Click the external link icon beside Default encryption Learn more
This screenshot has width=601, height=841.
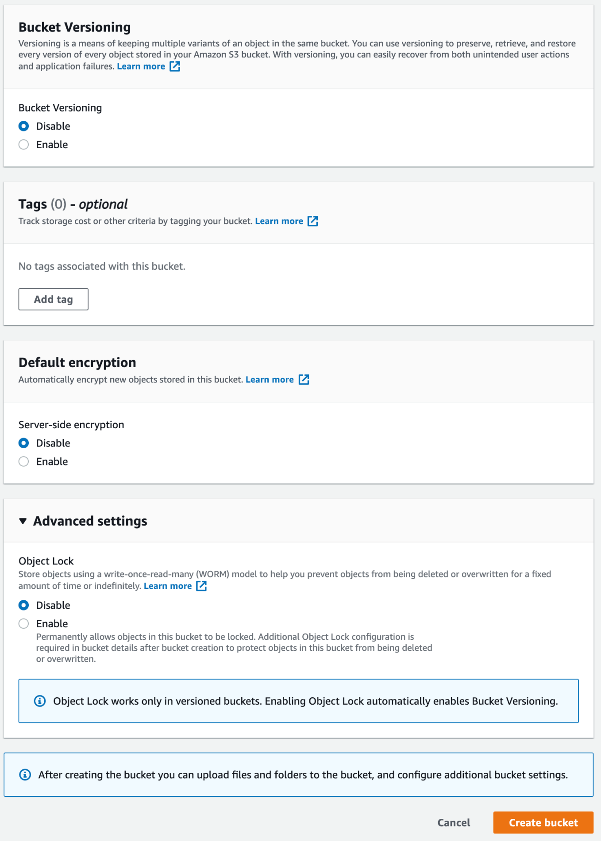[304, 379]
